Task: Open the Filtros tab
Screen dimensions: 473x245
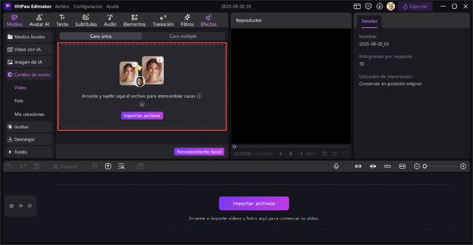Action: (187, 21)
